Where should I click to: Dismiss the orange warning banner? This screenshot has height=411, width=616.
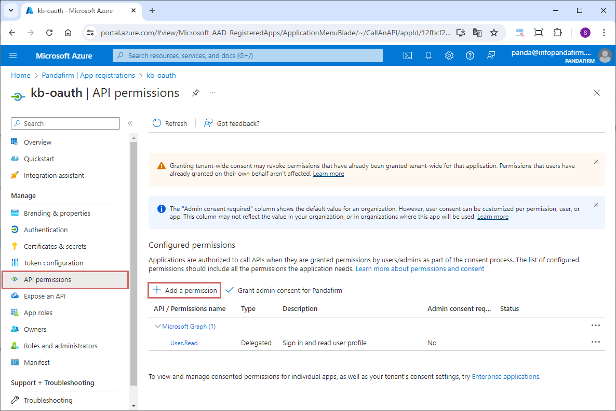click(596, 162)
